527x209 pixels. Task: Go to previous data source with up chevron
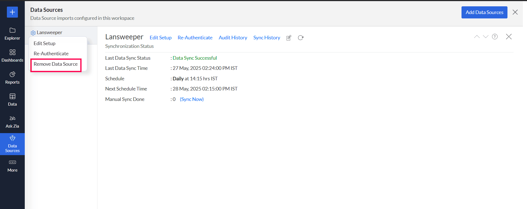477,37
